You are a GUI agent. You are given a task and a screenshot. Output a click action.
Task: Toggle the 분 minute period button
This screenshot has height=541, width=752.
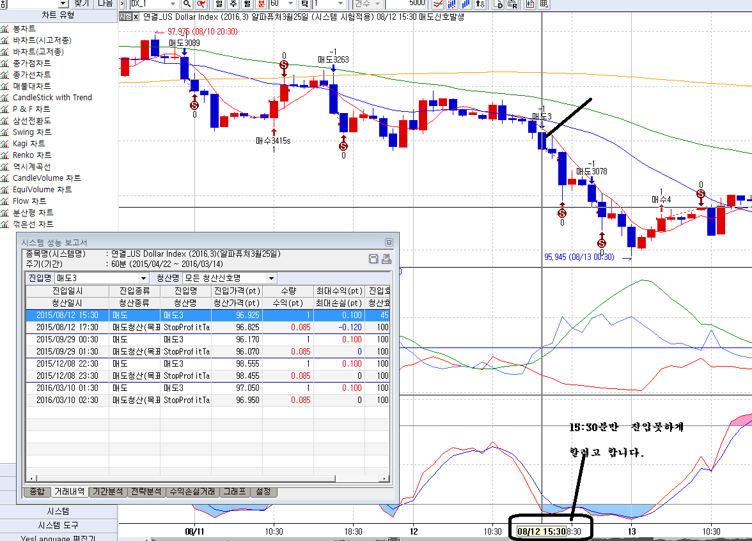point(261,3)
